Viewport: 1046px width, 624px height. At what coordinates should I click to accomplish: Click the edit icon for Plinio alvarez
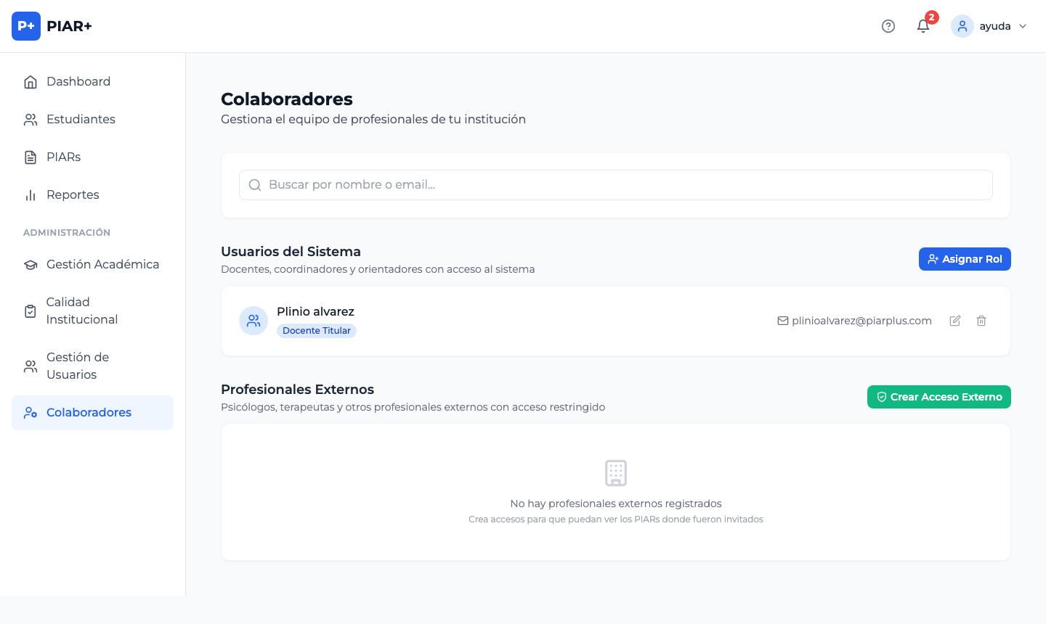[x=955, y=321]
